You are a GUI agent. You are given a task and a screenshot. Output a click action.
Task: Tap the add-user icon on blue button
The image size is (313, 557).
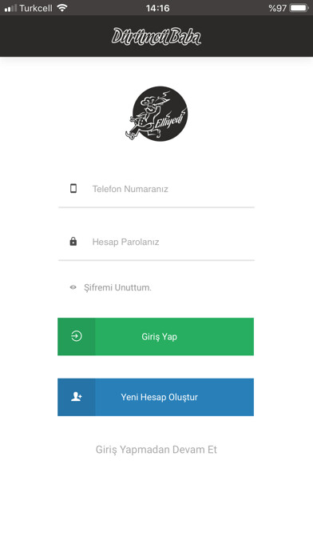77,397
